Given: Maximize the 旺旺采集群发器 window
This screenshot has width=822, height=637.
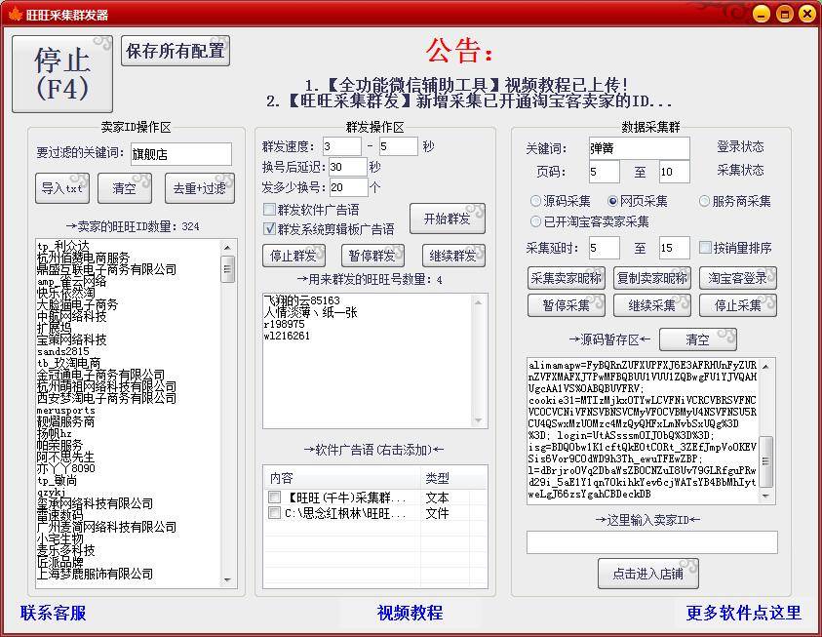Looking at the screenshot, I should pos(784,14).
